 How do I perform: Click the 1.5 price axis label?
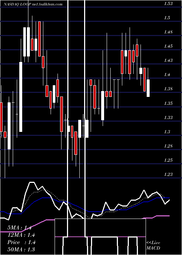click(167, 17)
